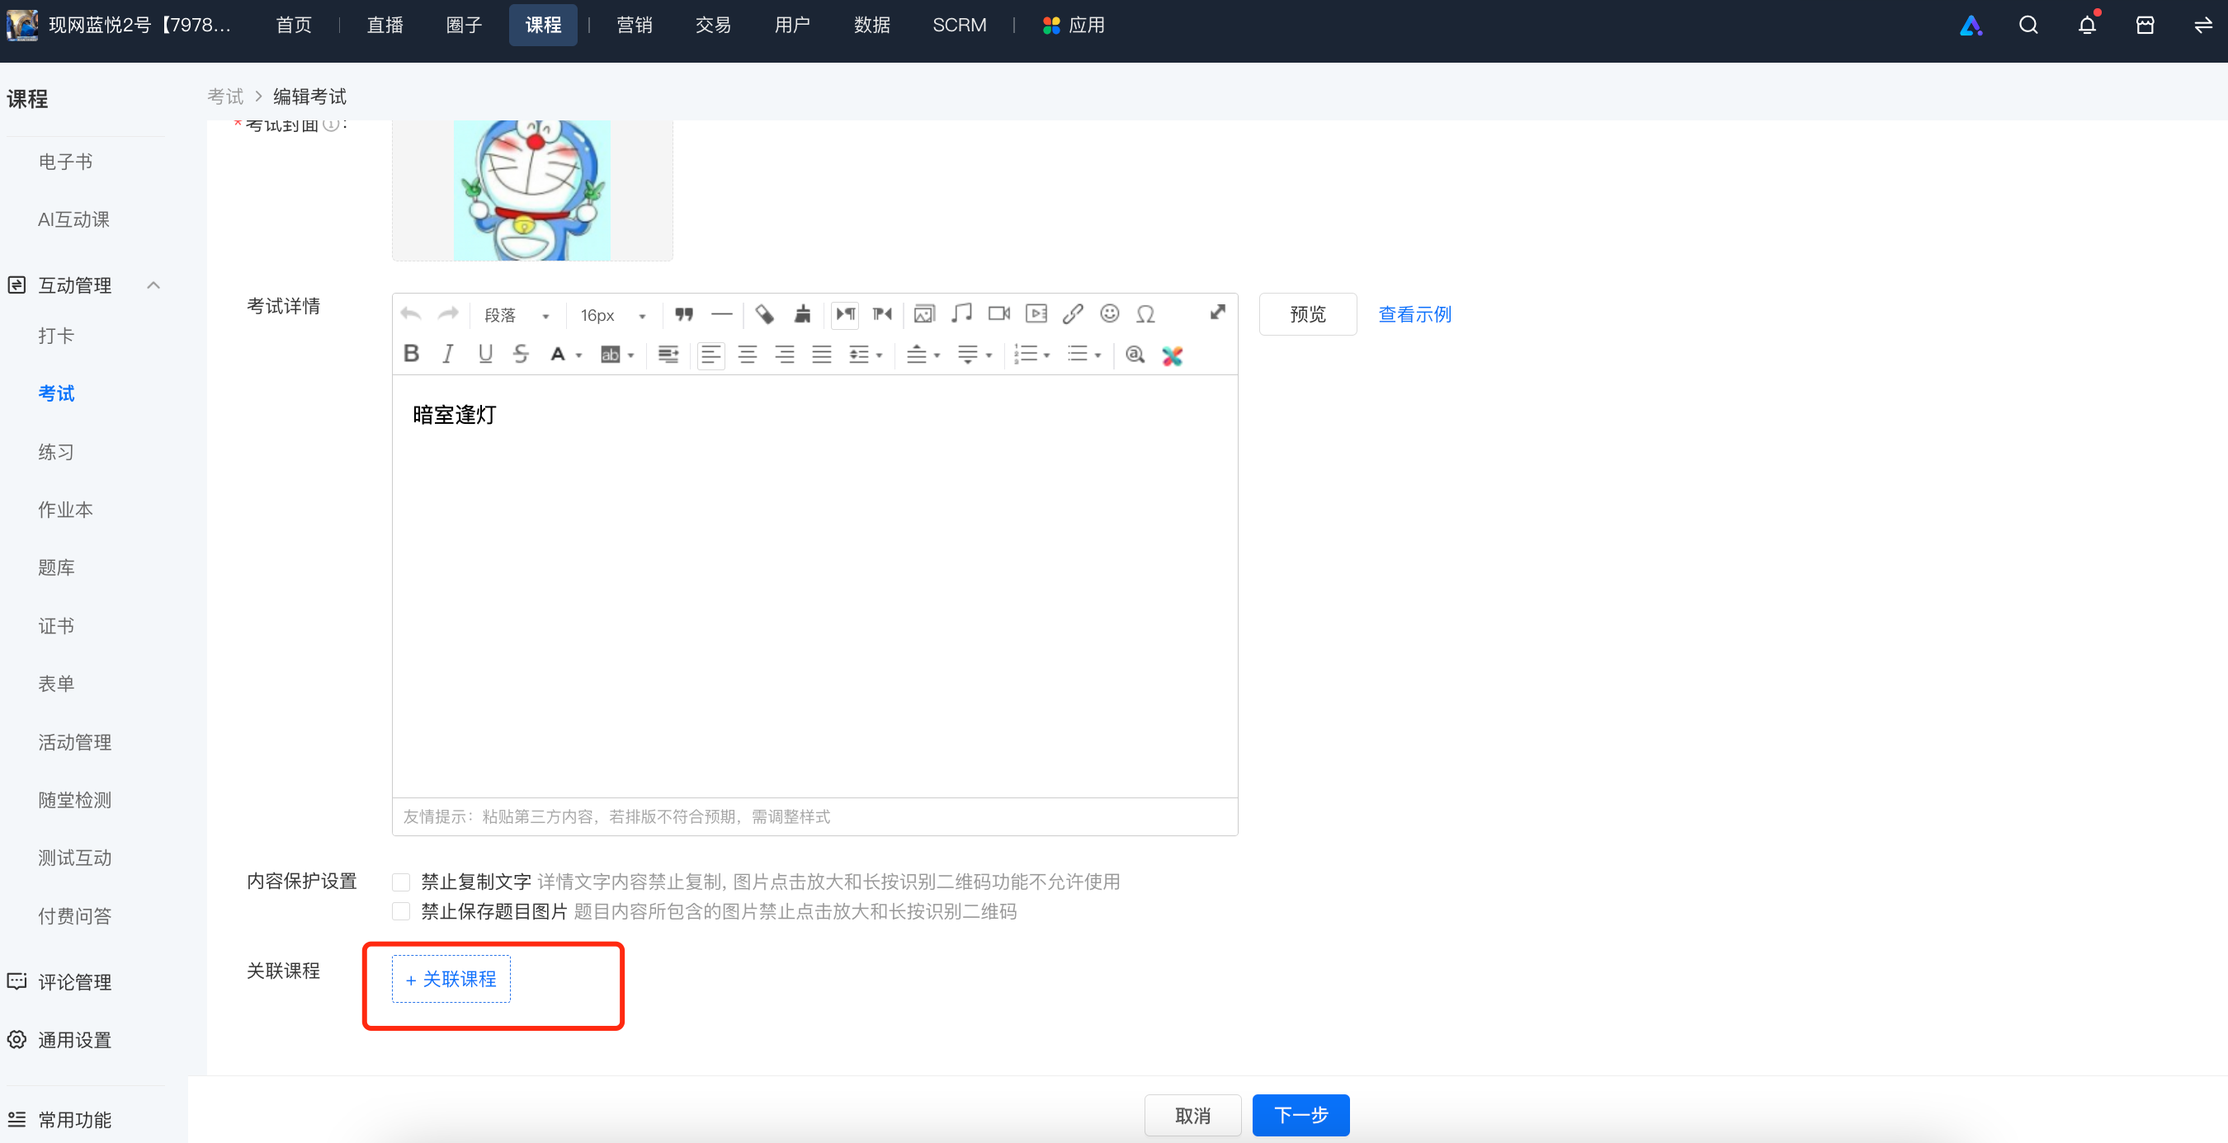2228x1143 pixels.
Task: Click the Doraemon exam cover image
Action: pyautogui.click(x=532, y=190)
